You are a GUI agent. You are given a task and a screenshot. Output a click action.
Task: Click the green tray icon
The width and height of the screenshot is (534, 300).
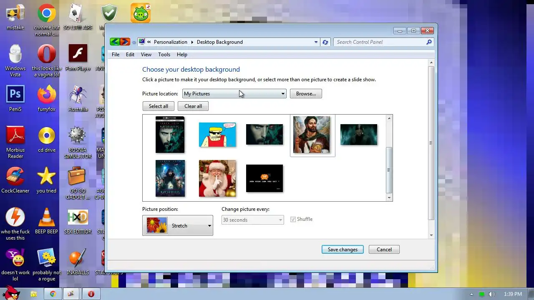pyautogui.click(x=482, y=294)
